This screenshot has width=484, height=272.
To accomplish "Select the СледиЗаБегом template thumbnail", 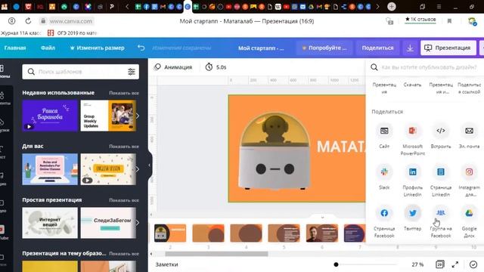I will (108, 223).
